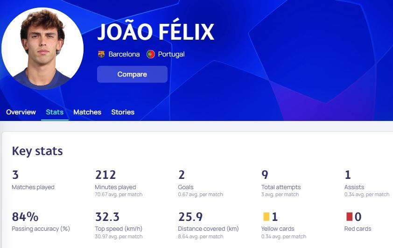Follow the Portugal national team link
The height and width of the screenshot is (248, 393).
pos(171,54)
